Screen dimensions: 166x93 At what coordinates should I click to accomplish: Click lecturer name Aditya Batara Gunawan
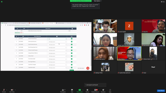tap(35, 31)
